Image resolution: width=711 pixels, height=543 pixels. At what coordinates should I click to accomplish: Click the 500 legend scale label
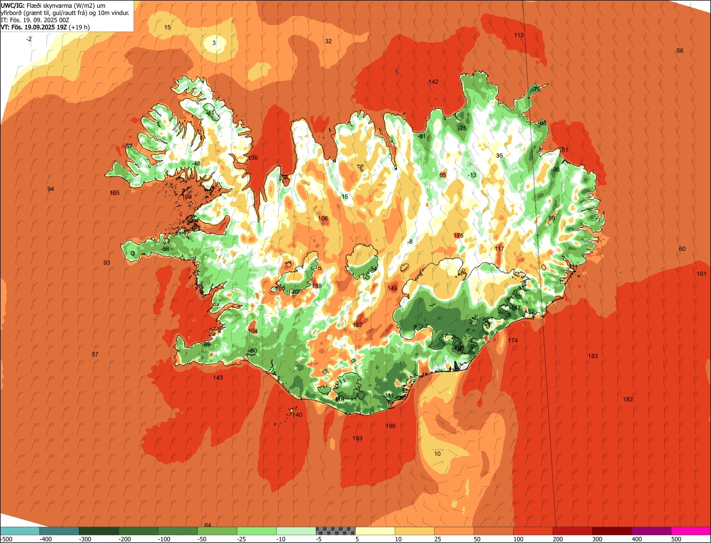coord(677,539)
